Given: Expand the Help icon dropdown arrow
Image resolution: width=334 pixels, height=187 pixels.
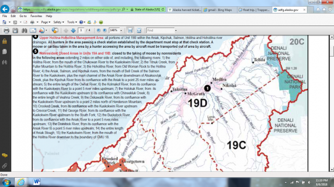Looking at the screenshot, I should point(85,22).
